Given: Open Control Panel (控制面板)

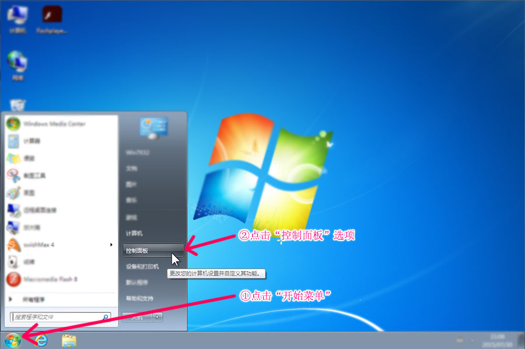Looking at the screenshot, I should 153,251.
